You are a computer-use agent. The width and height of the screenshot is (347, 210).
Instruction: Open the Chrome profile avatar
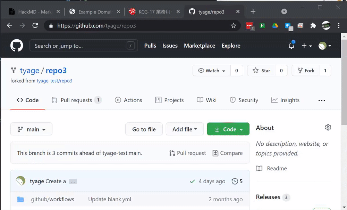[326, 25]
